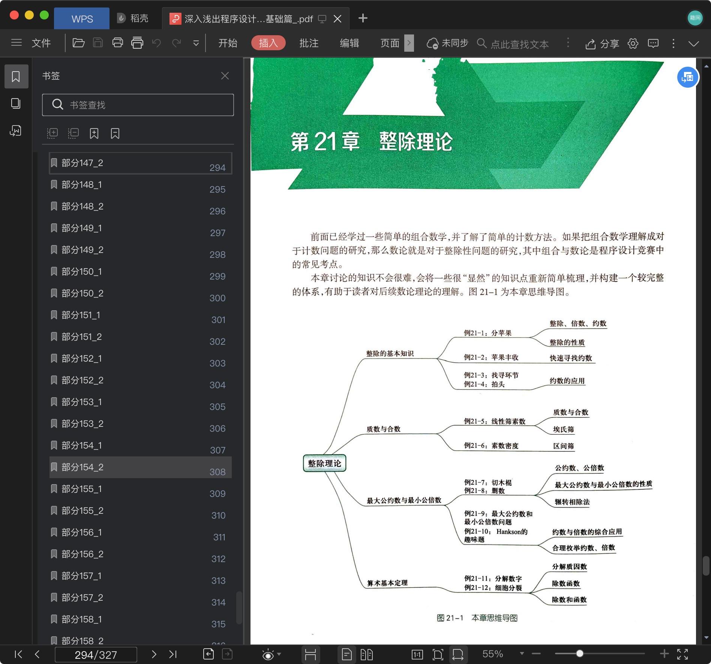Fit the page to window
Image resolution: width=711 pixels, height=664 pixels.
438,654
